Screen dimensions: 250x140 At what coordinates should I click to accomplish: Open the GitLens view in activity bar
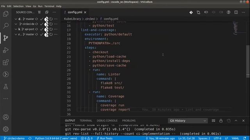(x=6, y=74)
